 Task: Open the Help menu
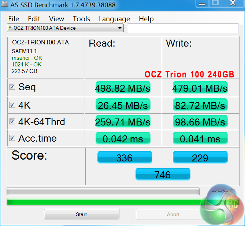pos(146,19)
